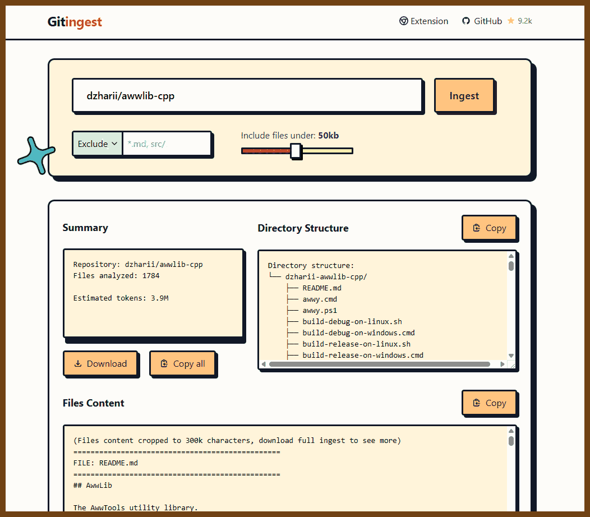Click the directory tree scroll up arrow
This screenshot has width=590, height=517.
point(511,256)
